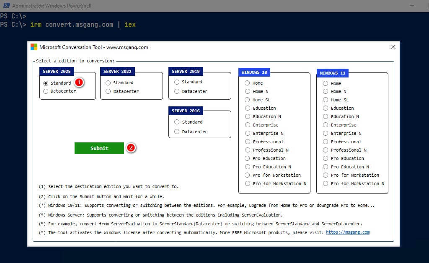Pick Windows 11 Pro for Workstation N
Screen dimensions: 429x263
pyautogui.click(x=325, y=183)
